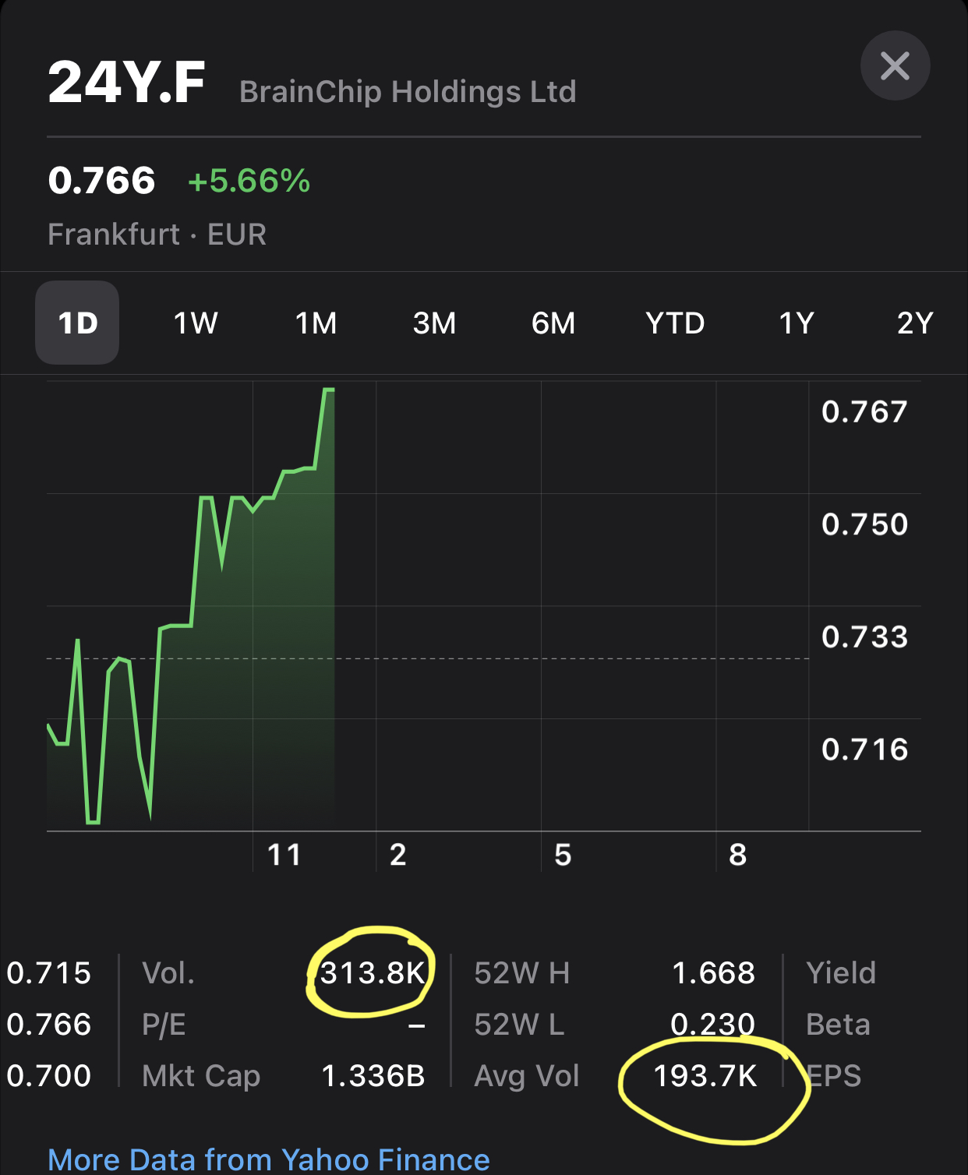Open More Data from Yahoo Finance link
Image resolution: width=968 pixels, height=1175 pixels.
coord(269,1159)
